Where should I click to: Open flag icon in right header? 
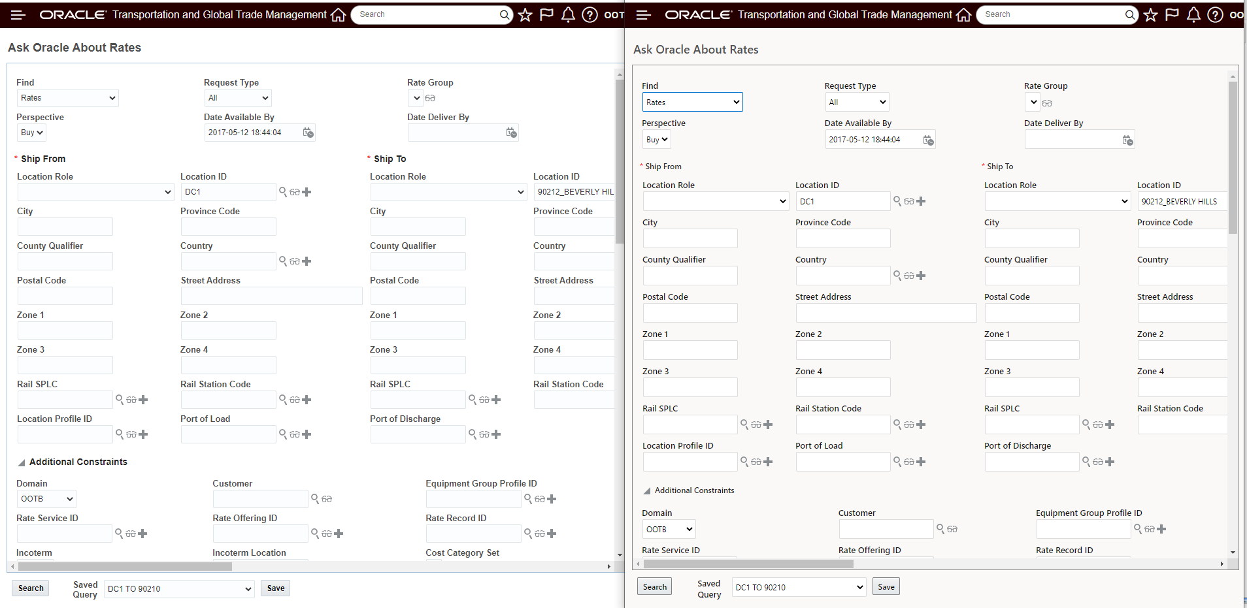pyautogui.click(x=1172, y=14)
